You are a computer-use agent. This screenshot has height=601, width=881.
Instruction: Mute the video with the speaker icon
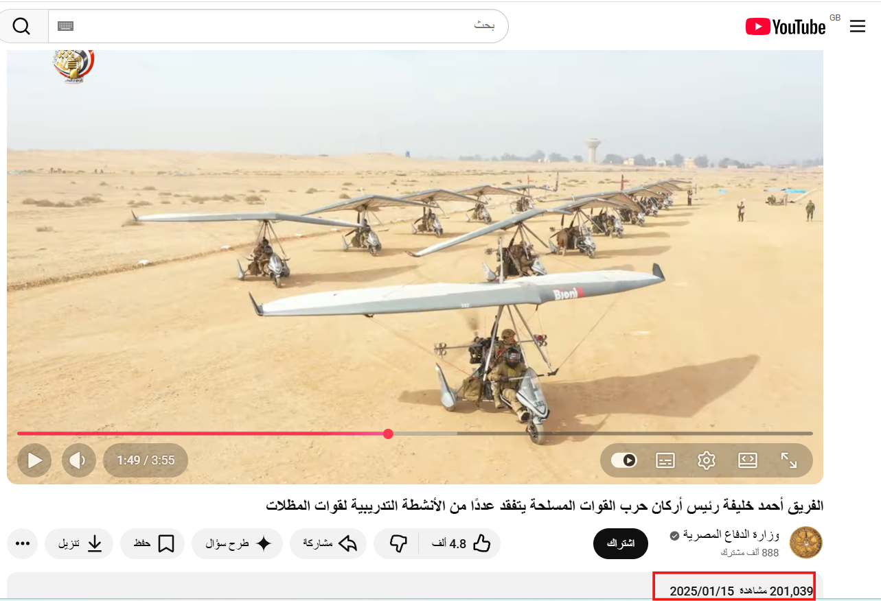click(x=78, y=460)
